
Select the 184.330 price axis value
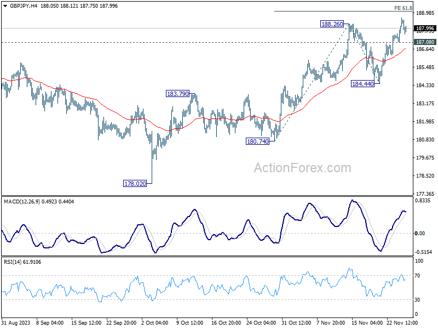click(x=425, y=86)
